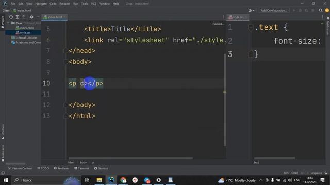The width and height of the screenshot is (330, 185).
Task: Open the Version Control tool window
Action: (x=20, y=168)
